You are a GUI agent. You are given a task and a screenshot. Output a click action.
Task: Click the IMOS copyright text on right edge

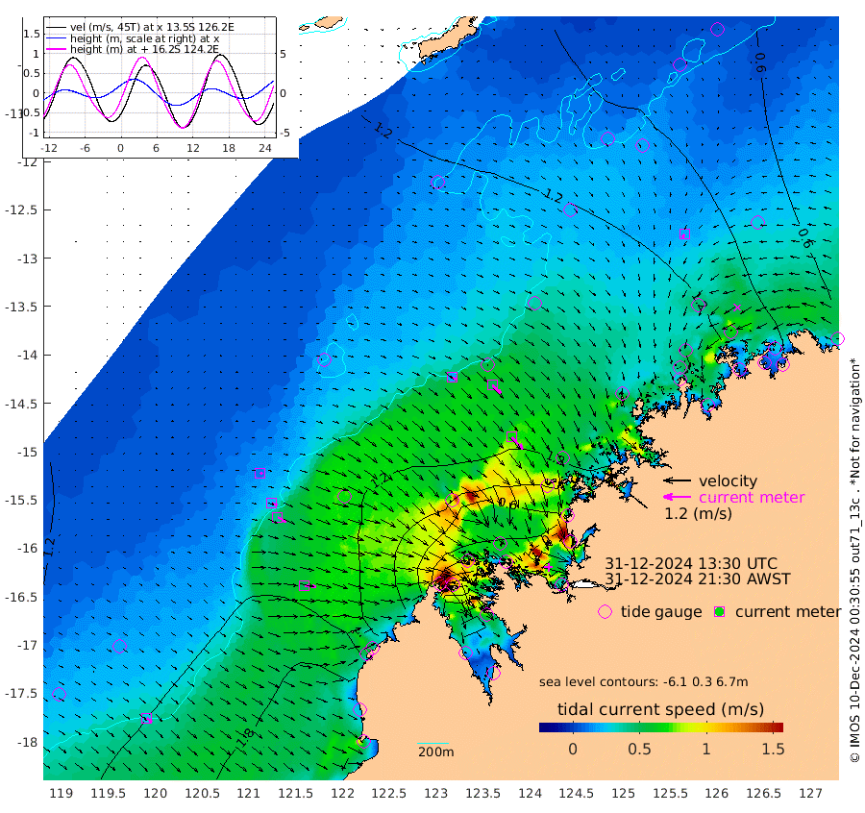point(854,560)
